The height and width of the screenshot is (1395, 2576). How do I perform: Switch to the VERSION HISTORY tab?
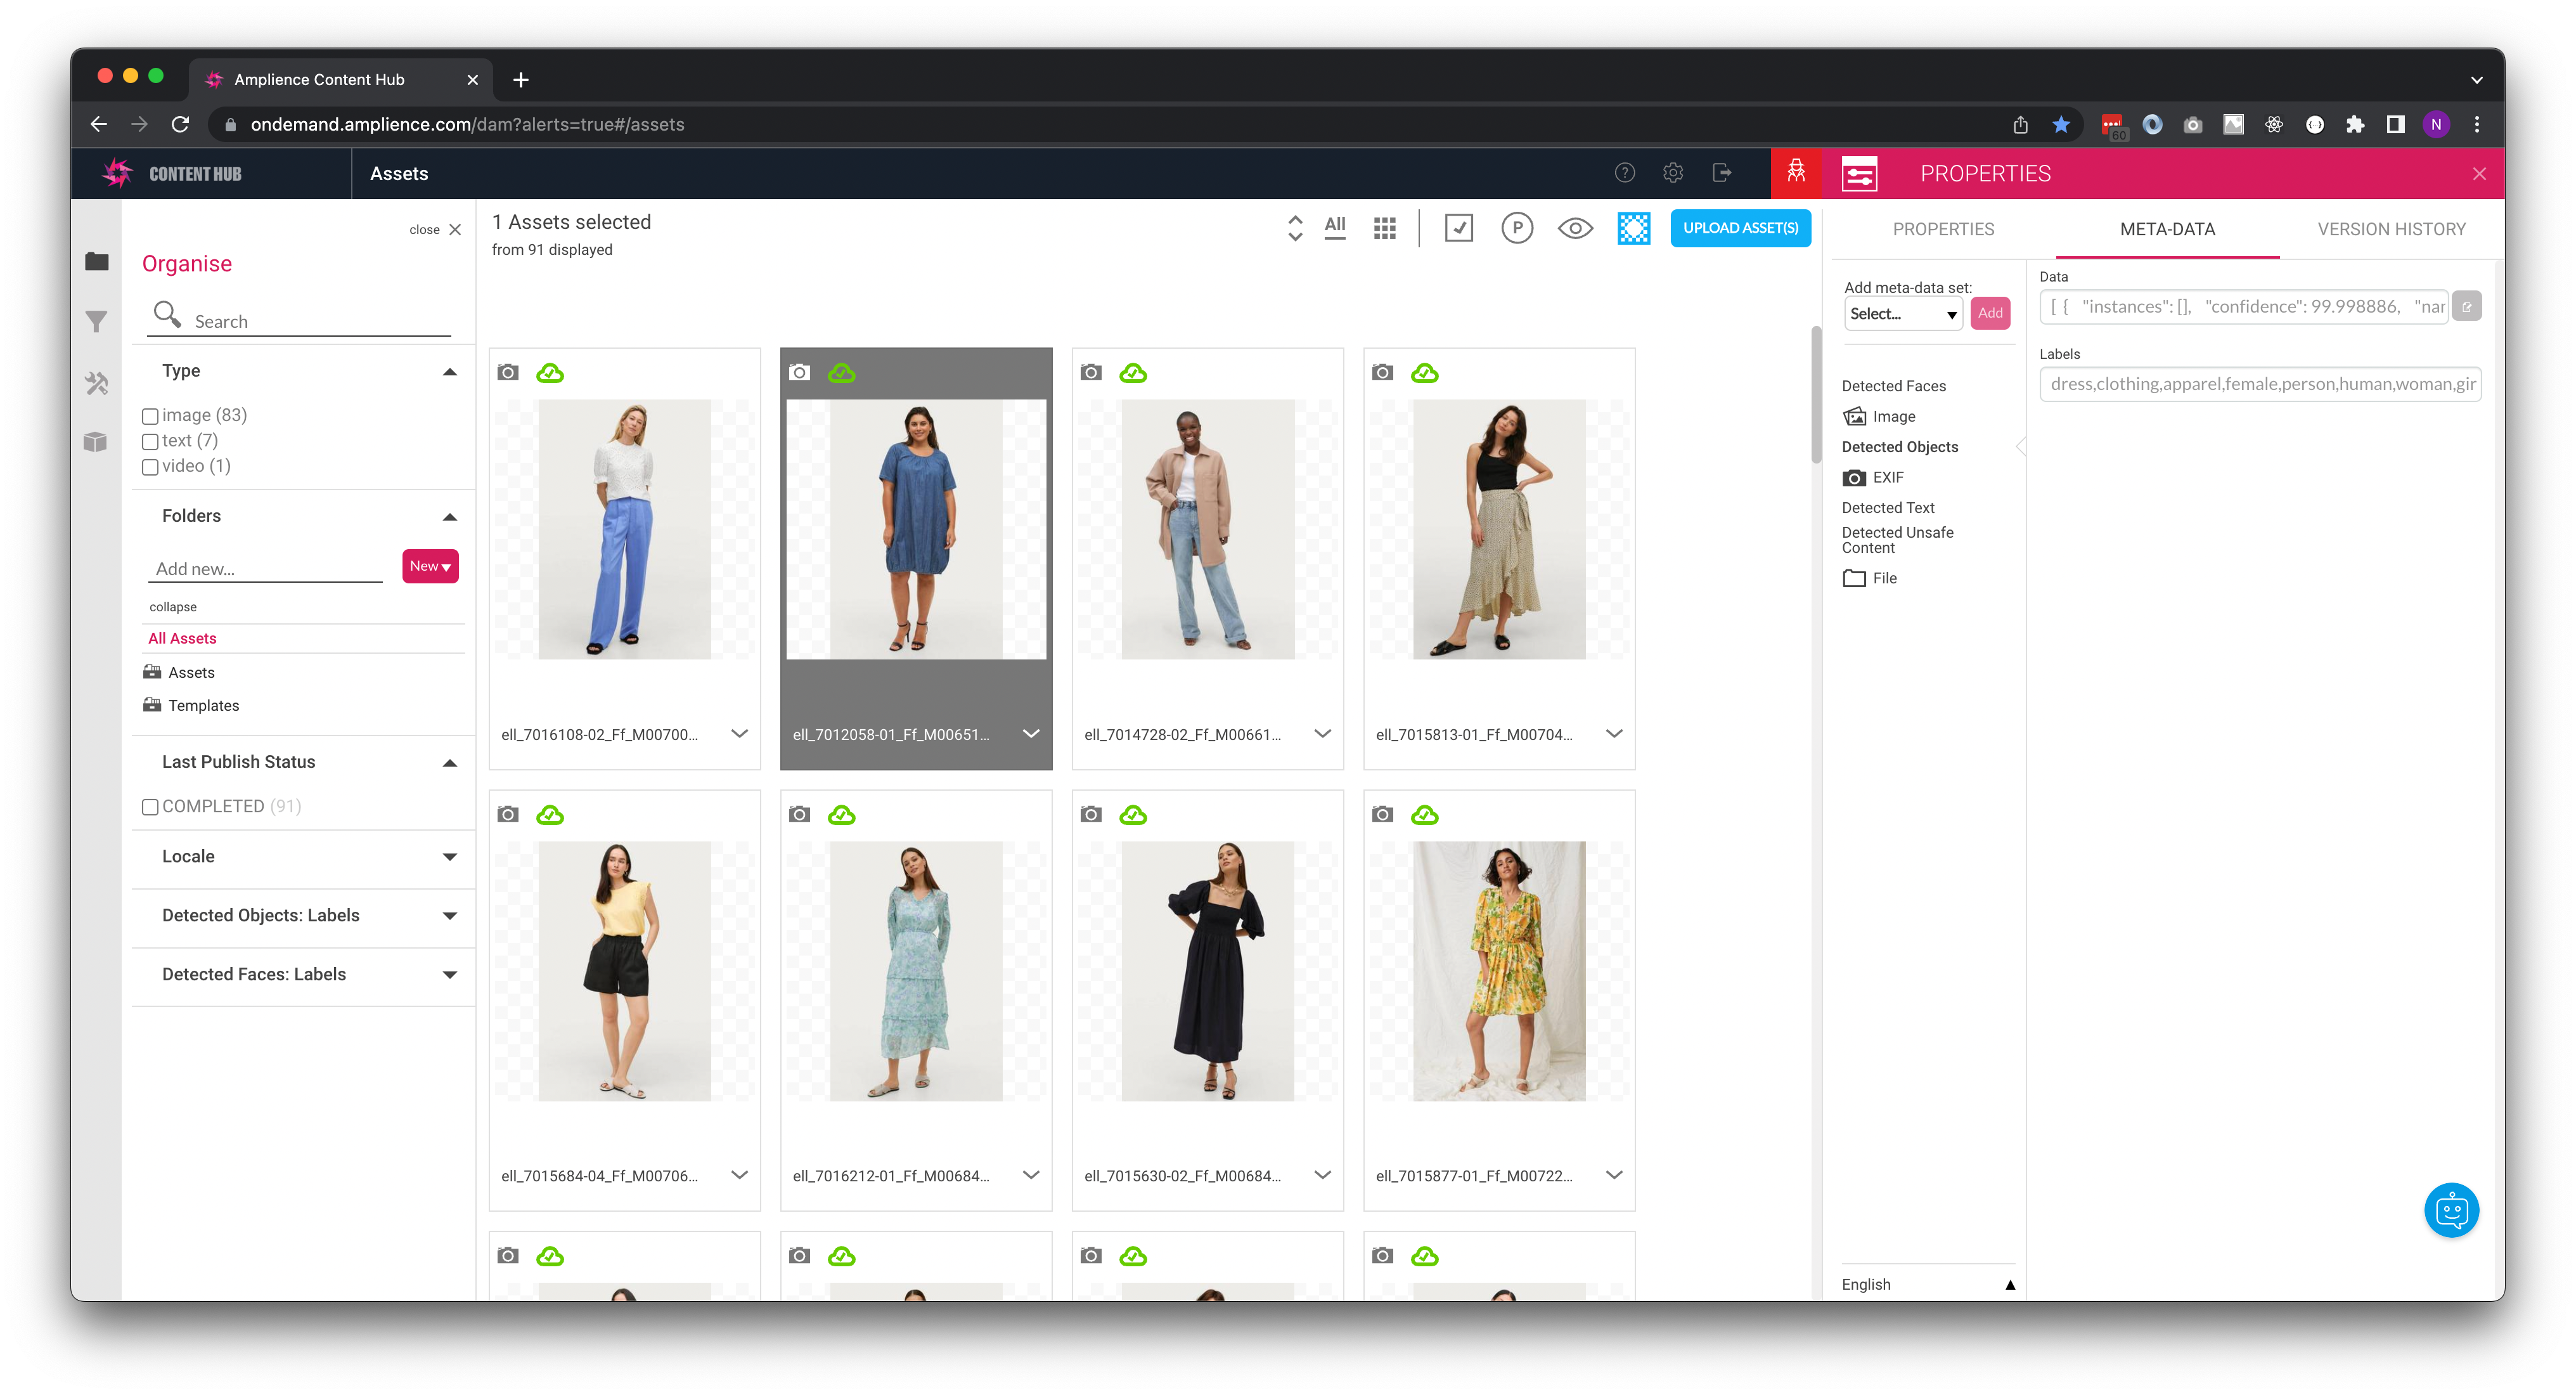pos(2391,229)
